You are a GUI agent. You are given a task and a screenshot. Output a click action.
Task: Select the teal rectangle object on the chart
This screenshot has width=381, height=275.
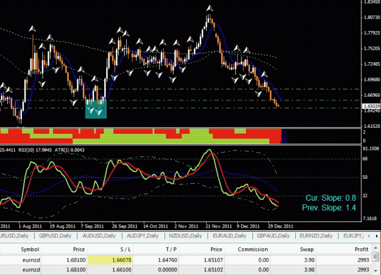tap(96, 110)
